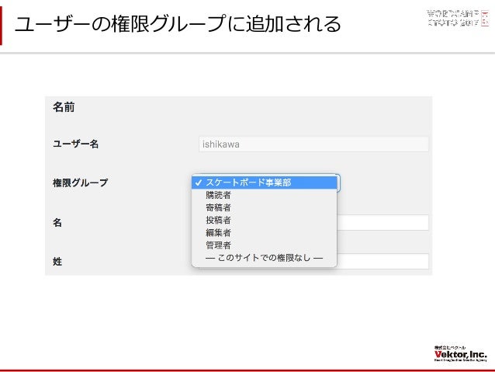This screenshot has width=495, height=372.
Task: Click the slide title ユーザーの権限グループに追加される
Action: [x=178, y=24]
